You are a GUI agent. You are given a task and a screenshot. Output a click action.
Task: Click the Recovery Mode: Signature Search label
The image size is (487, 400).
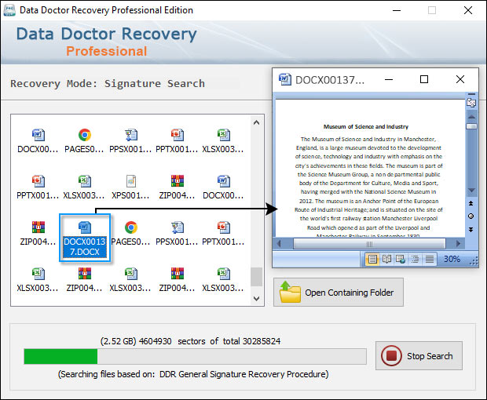108,83
